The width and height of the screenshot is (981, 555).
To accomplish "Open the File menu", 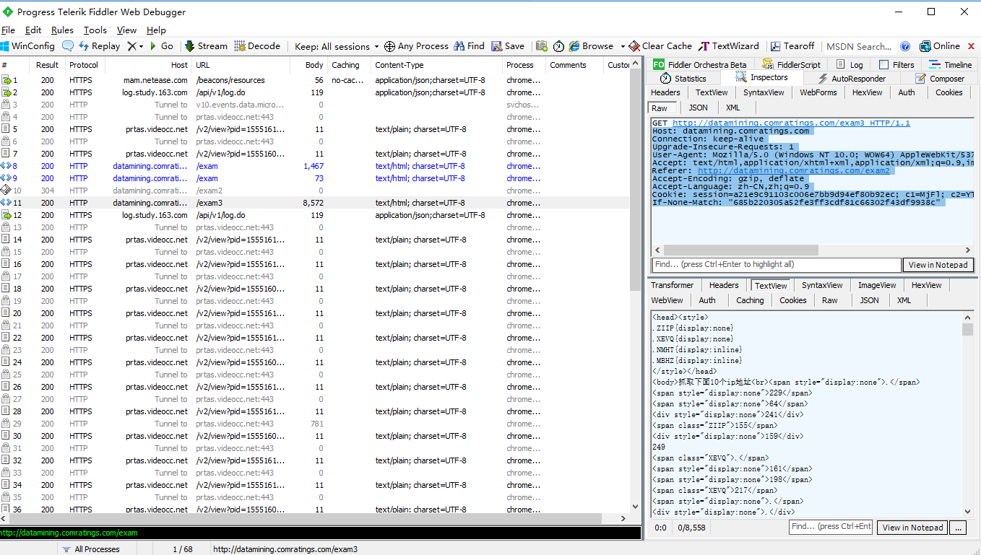I will 8,30.
